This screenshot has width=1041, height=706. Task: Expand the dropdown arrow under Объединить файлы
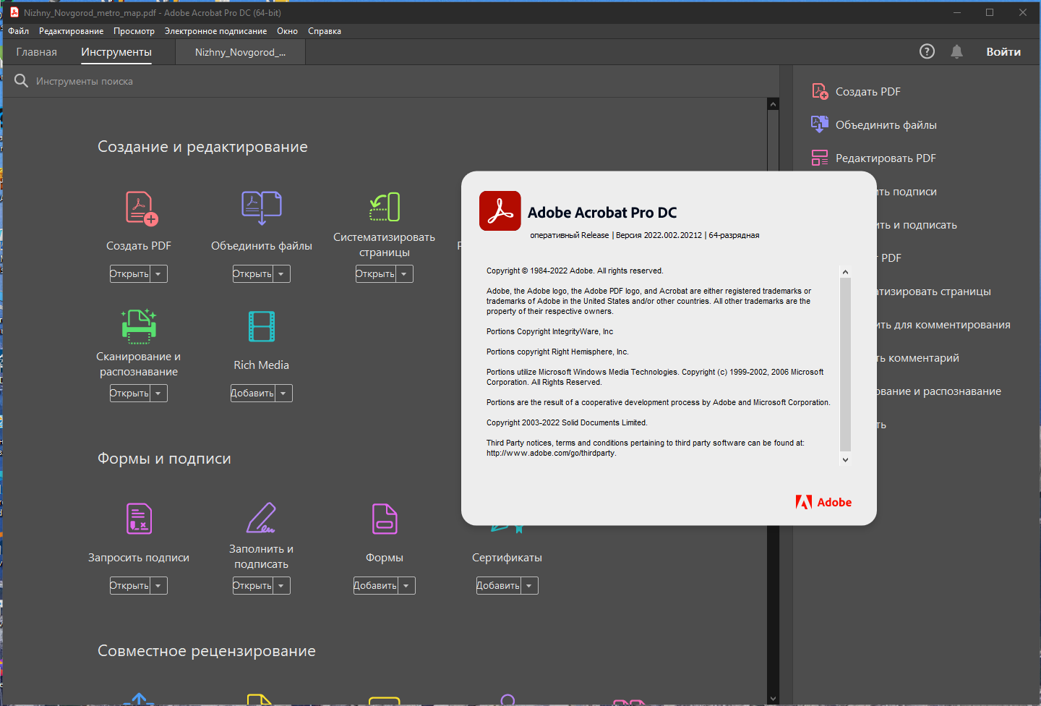tap(281, 273)
